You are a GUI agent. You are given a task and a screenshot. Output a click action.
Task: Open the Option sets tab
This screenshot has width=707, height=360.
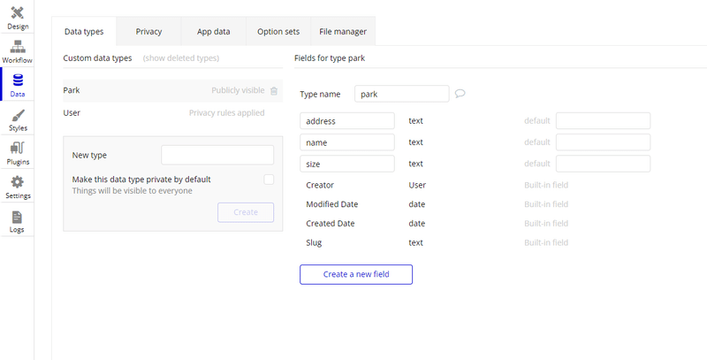(278, 32)
